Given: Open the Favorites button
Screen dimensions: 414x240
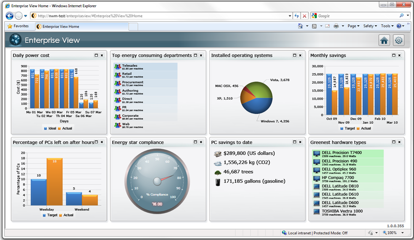Looking at the screenshot, I should (18, 26).
